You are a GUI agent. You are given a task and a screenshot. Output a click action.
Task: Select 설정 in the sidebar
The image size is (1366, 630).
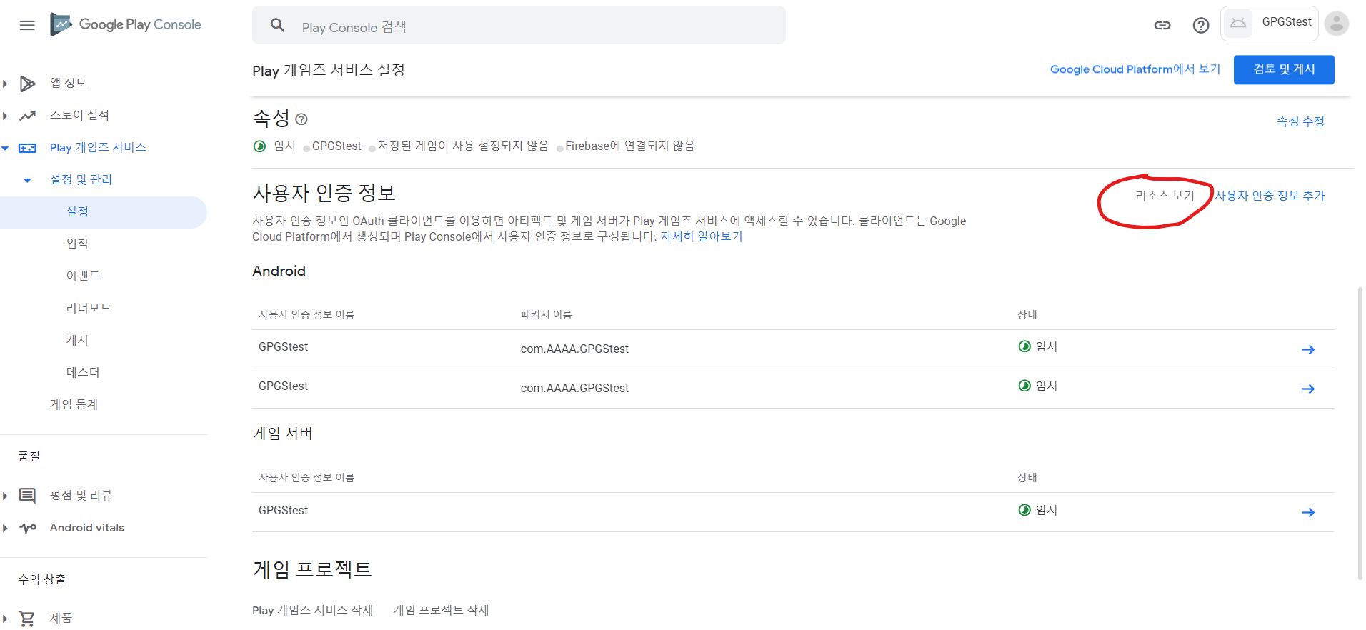click(103, 212)
